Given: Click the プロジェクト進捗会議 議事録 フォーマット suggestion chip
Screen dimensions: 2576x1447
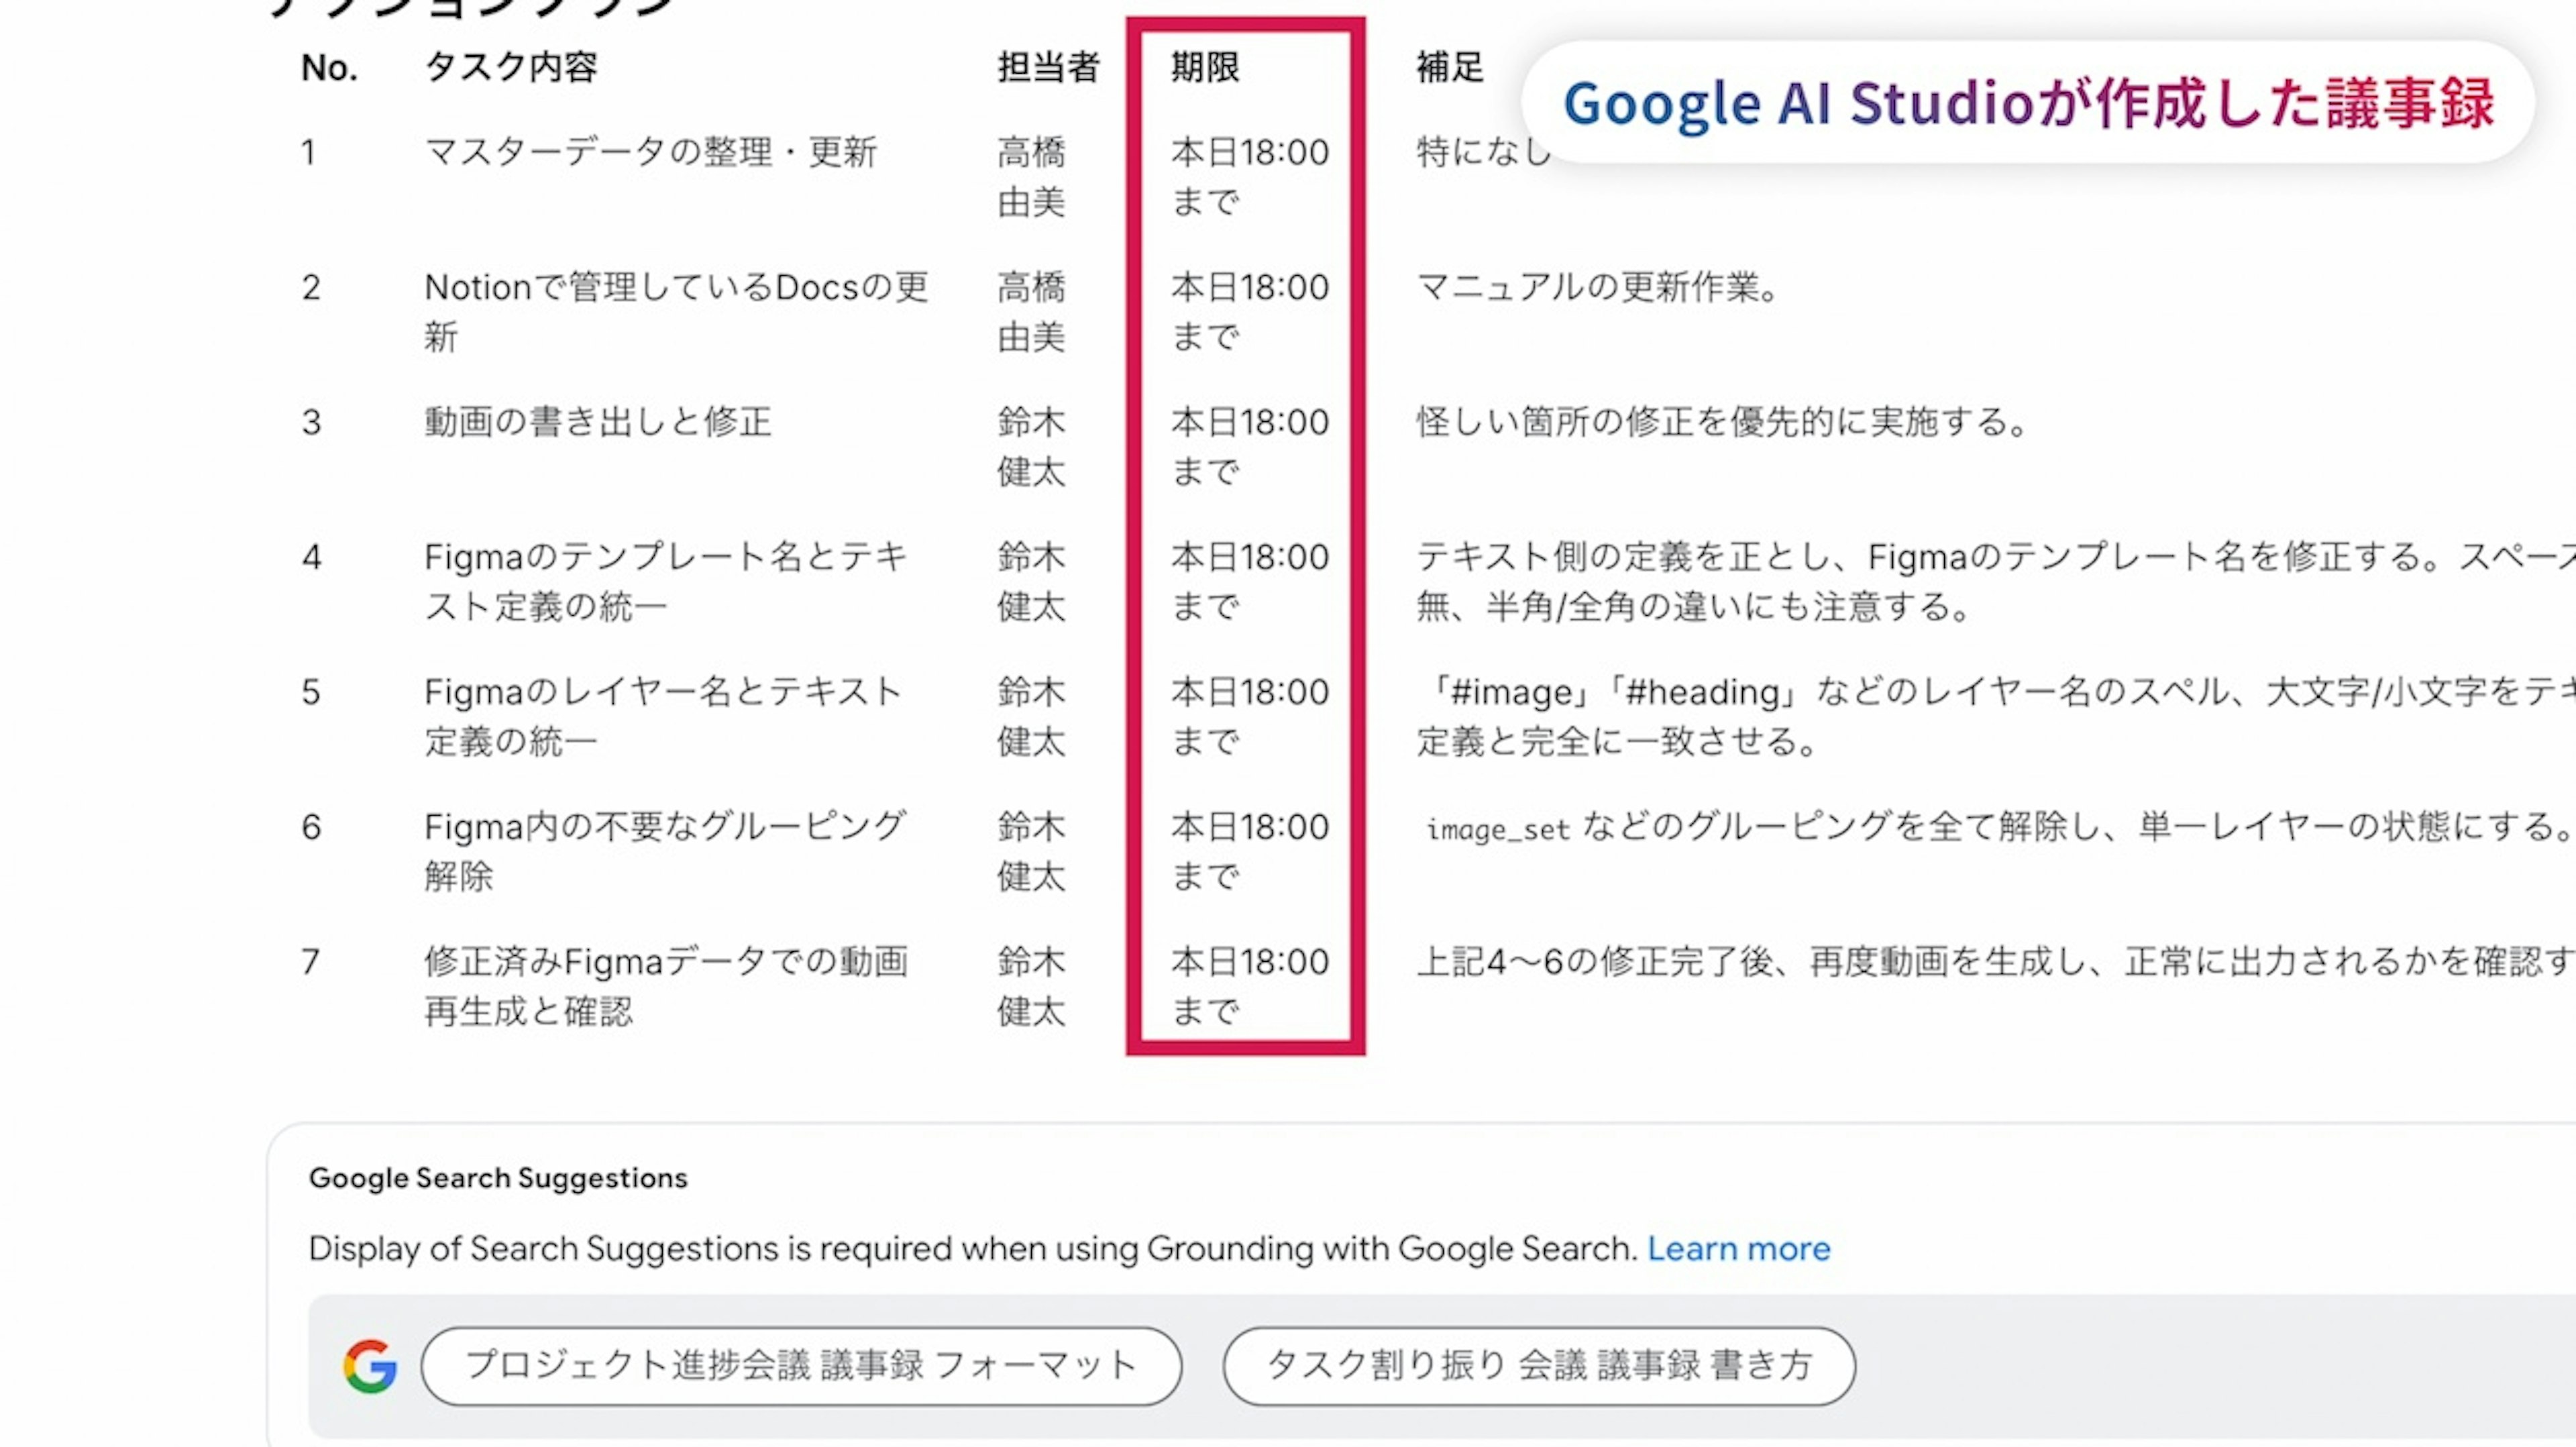Looking at the screenshot, I should click(801, 1366).
